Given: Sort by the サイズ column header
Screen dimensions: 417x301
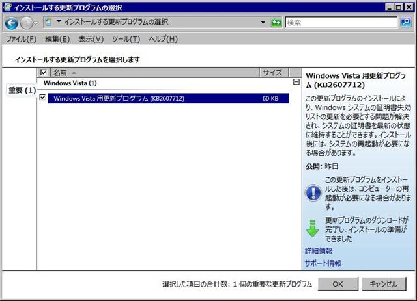Looking at the screenshot, I should [274, 72].
